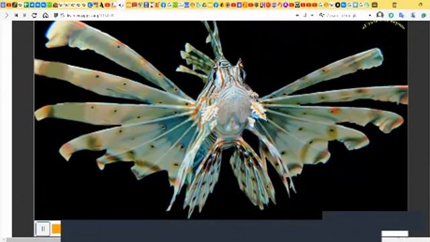Go to the browser home page
The width and height of the screenshot is (430, 242).
[x=46, y=15]
